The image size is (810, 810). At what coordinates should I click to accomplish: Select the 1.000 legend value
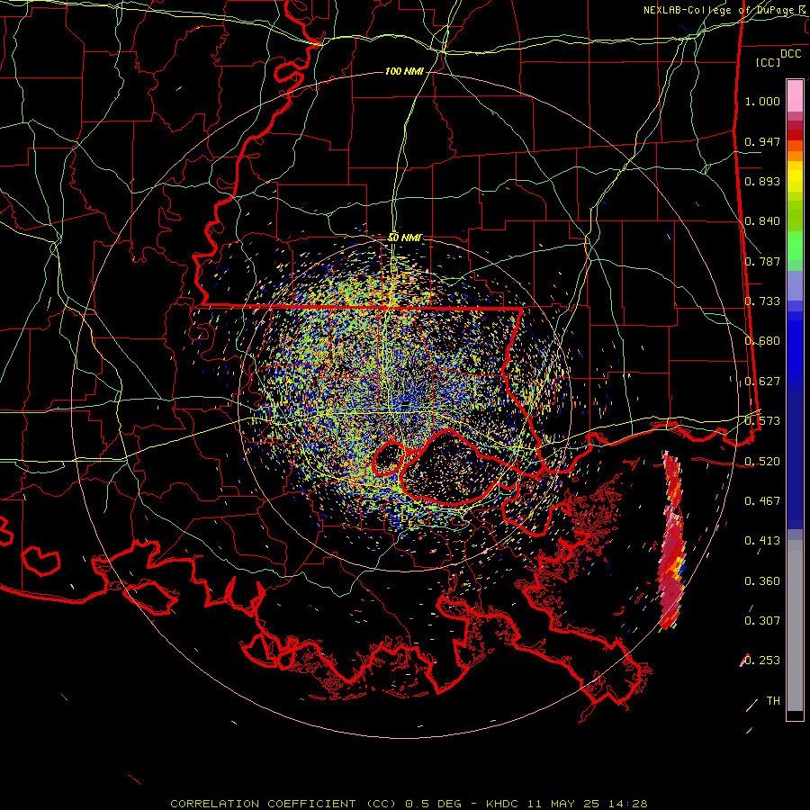(762, 101)
